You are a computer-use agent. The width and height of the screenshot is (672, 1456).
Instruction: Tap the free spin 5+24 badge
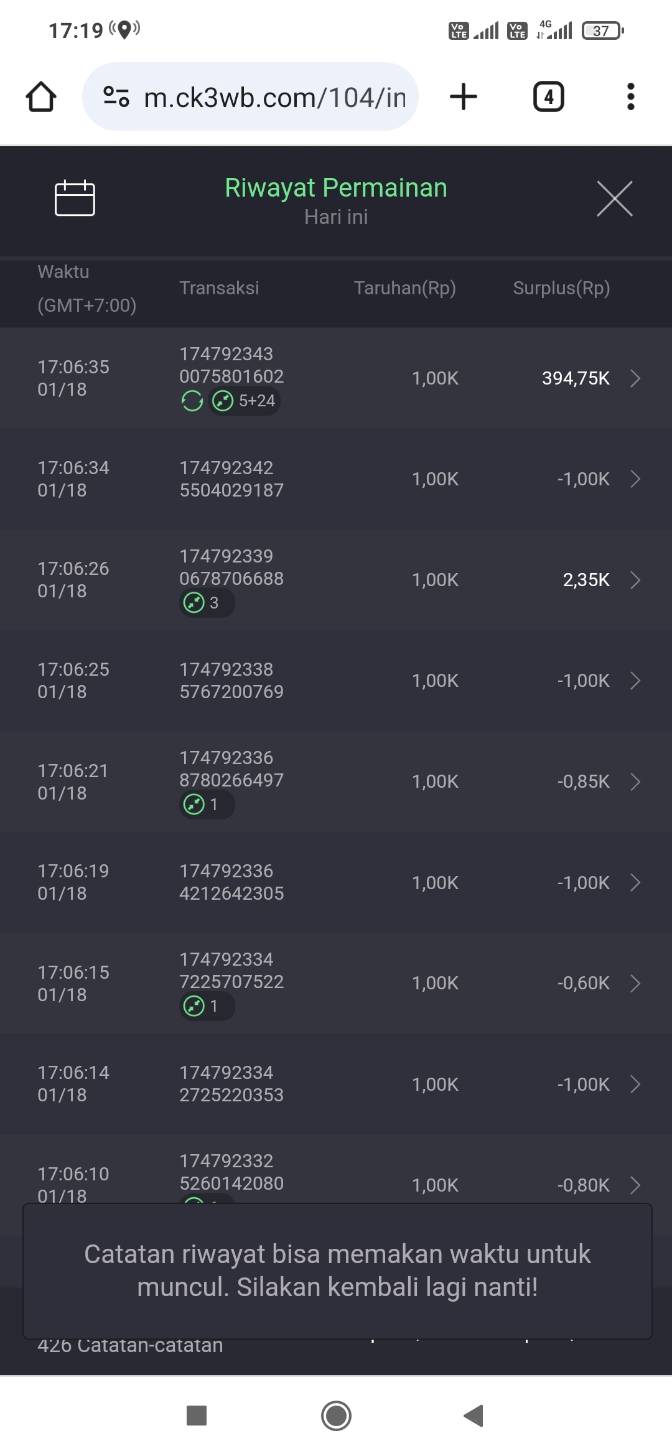pos(245,401)
